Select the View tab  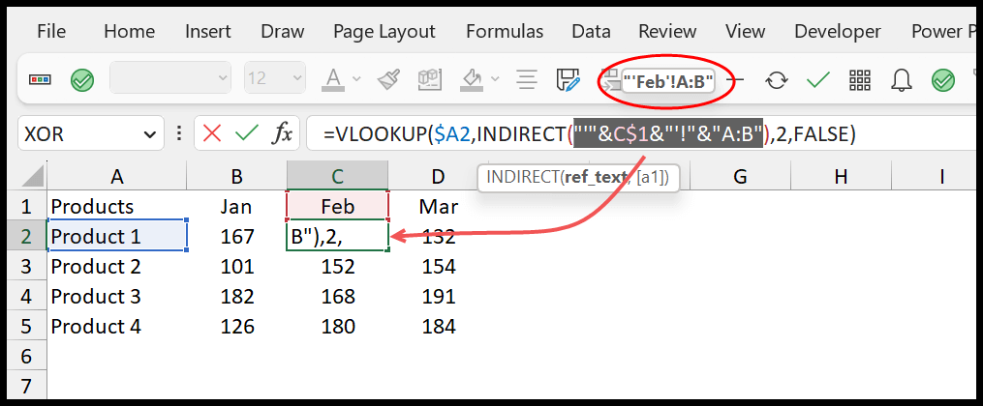tap(745, 31)
